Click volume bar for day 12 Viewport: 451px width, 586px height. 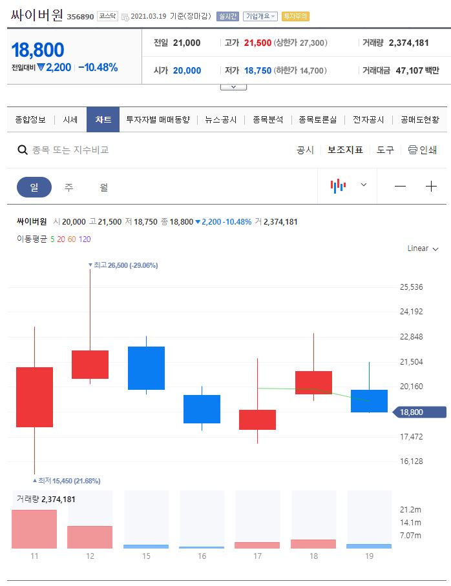click(90, 537)
